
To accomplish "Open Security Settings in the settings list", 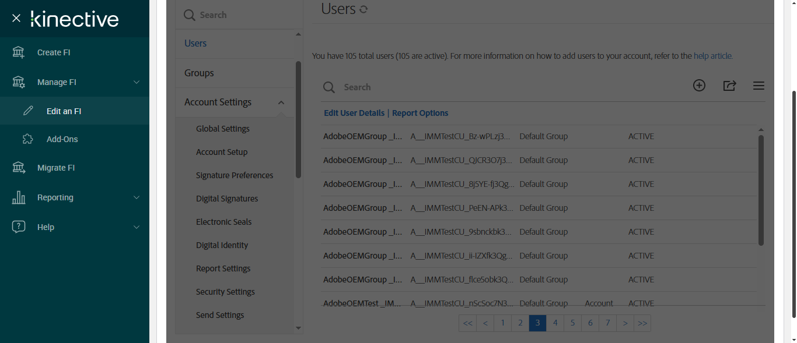I will [x=225, y=292].
